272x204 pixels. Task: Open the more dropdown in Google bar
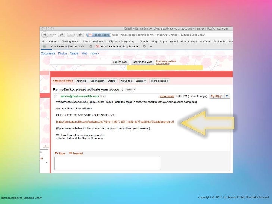pyautogui.click(x=95, y=53)
